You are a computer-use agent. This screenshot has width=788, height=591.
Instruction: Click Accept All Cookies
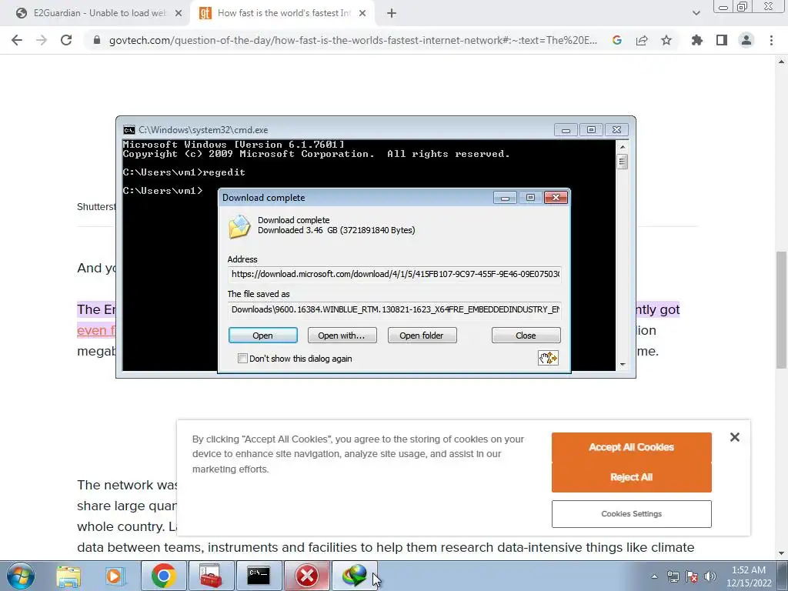pyautogui.click(x=631, y=447)
